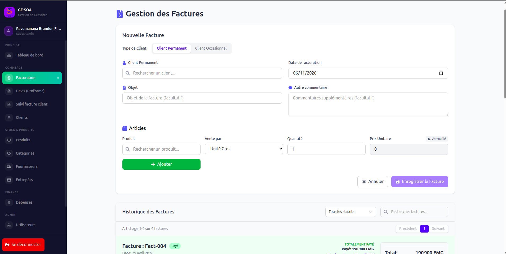
Task: Click Se déconnecter button
Action: click(23, 245)
